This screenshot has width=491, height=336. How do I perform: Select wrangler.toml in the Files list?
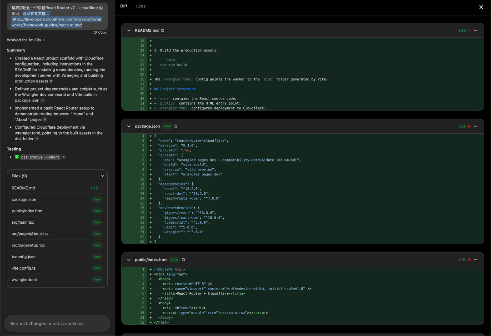coord(57,280)
